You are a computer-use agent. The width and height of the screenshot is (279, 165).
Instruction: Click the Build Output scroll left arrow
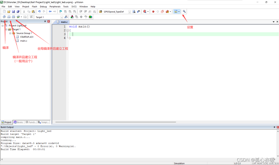(x=2, y=159)
